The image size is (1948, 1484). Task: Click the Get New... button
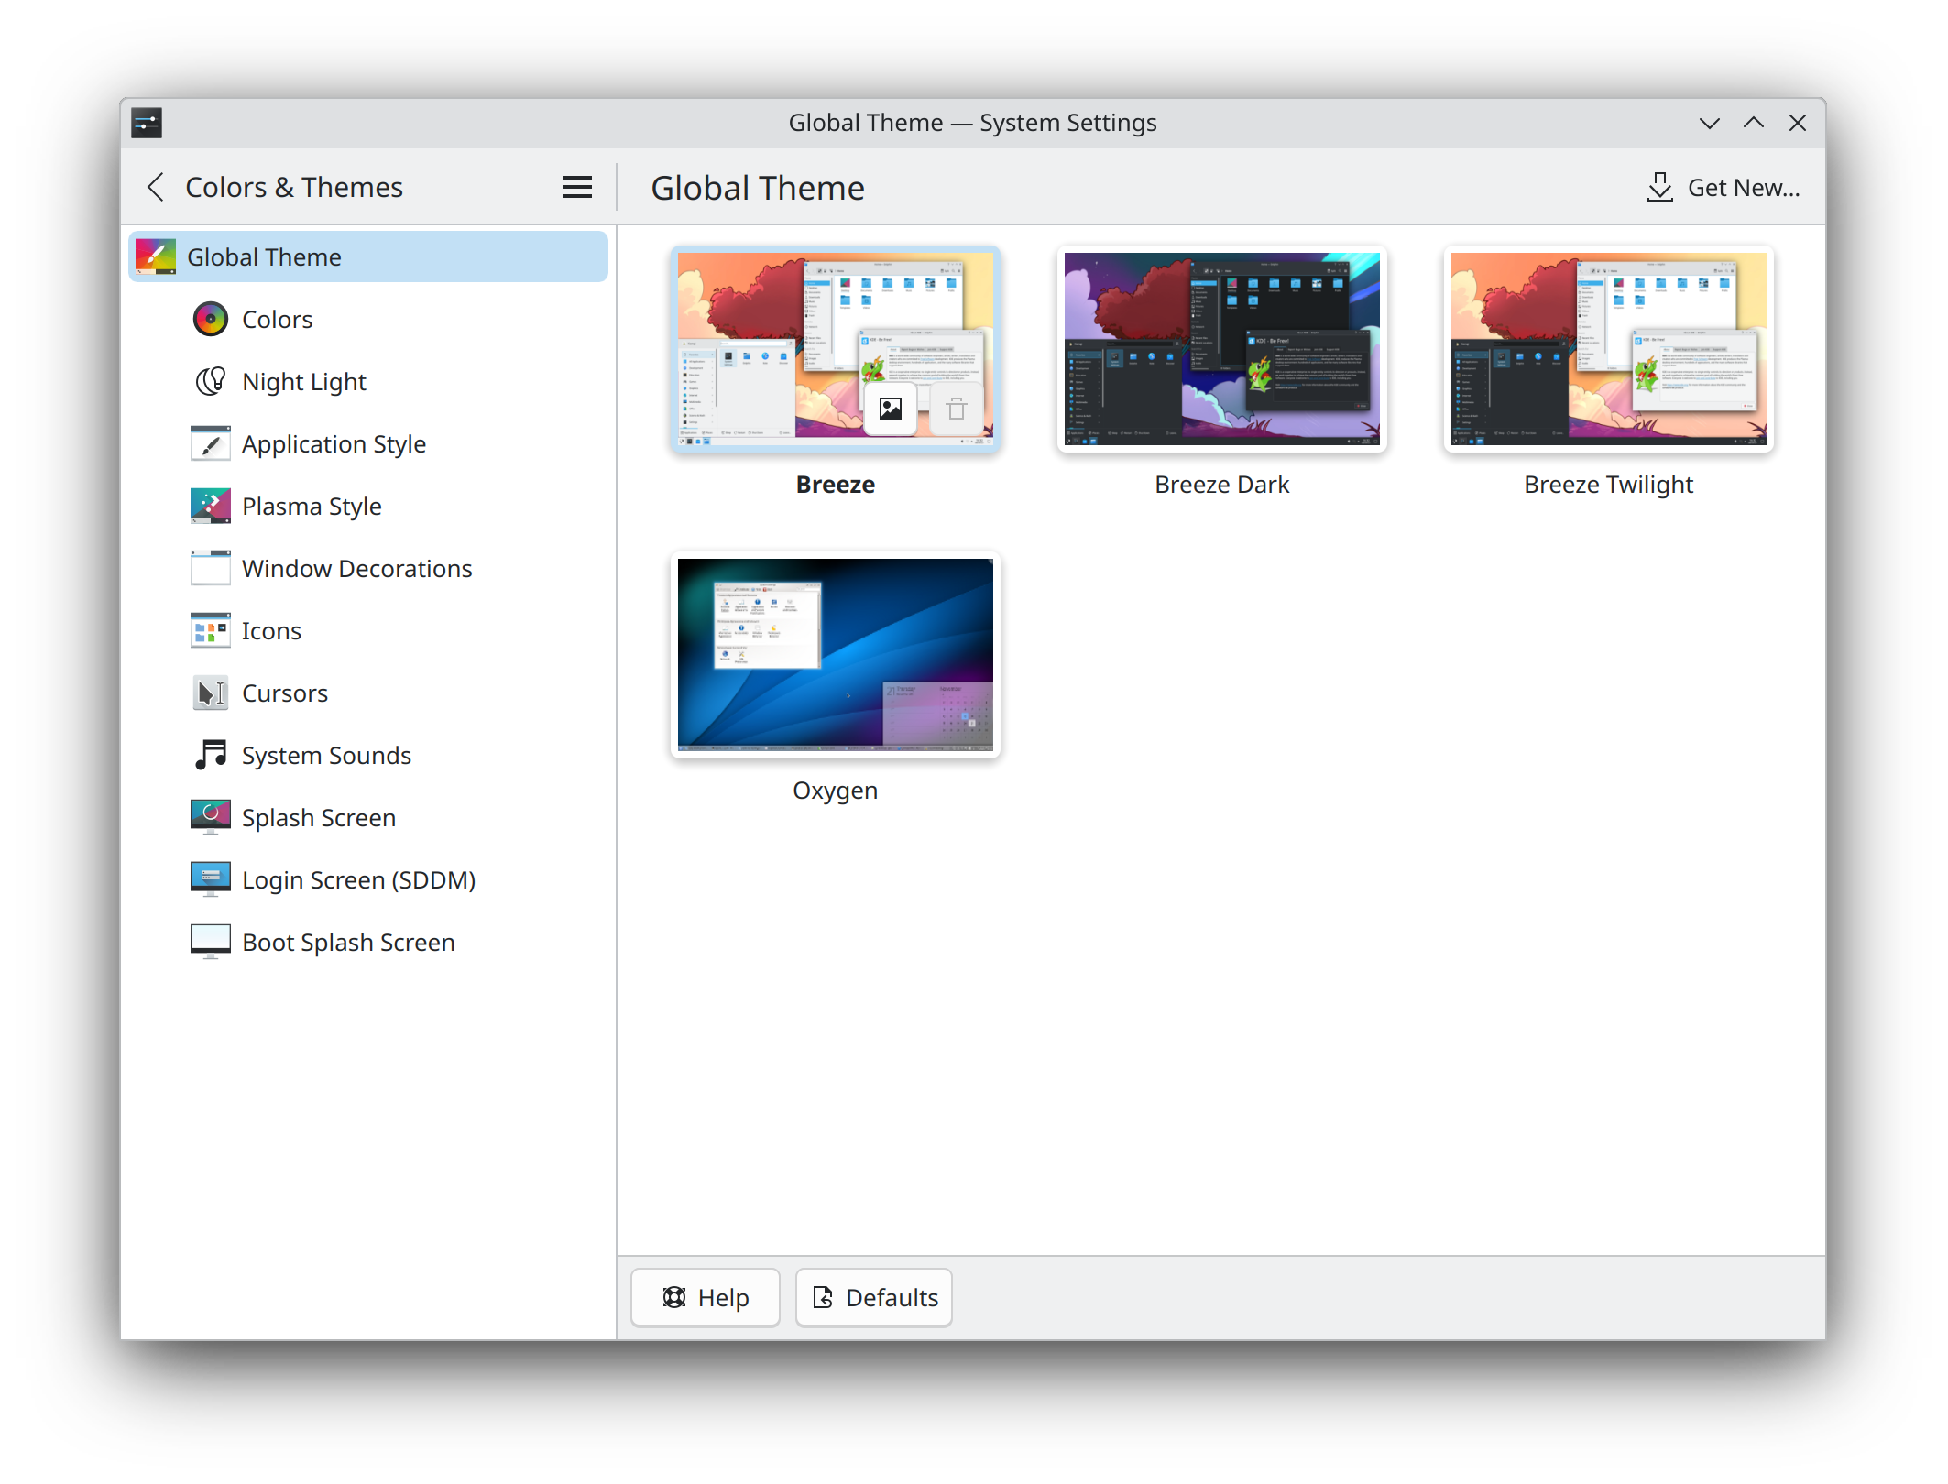pos(1723,187)
